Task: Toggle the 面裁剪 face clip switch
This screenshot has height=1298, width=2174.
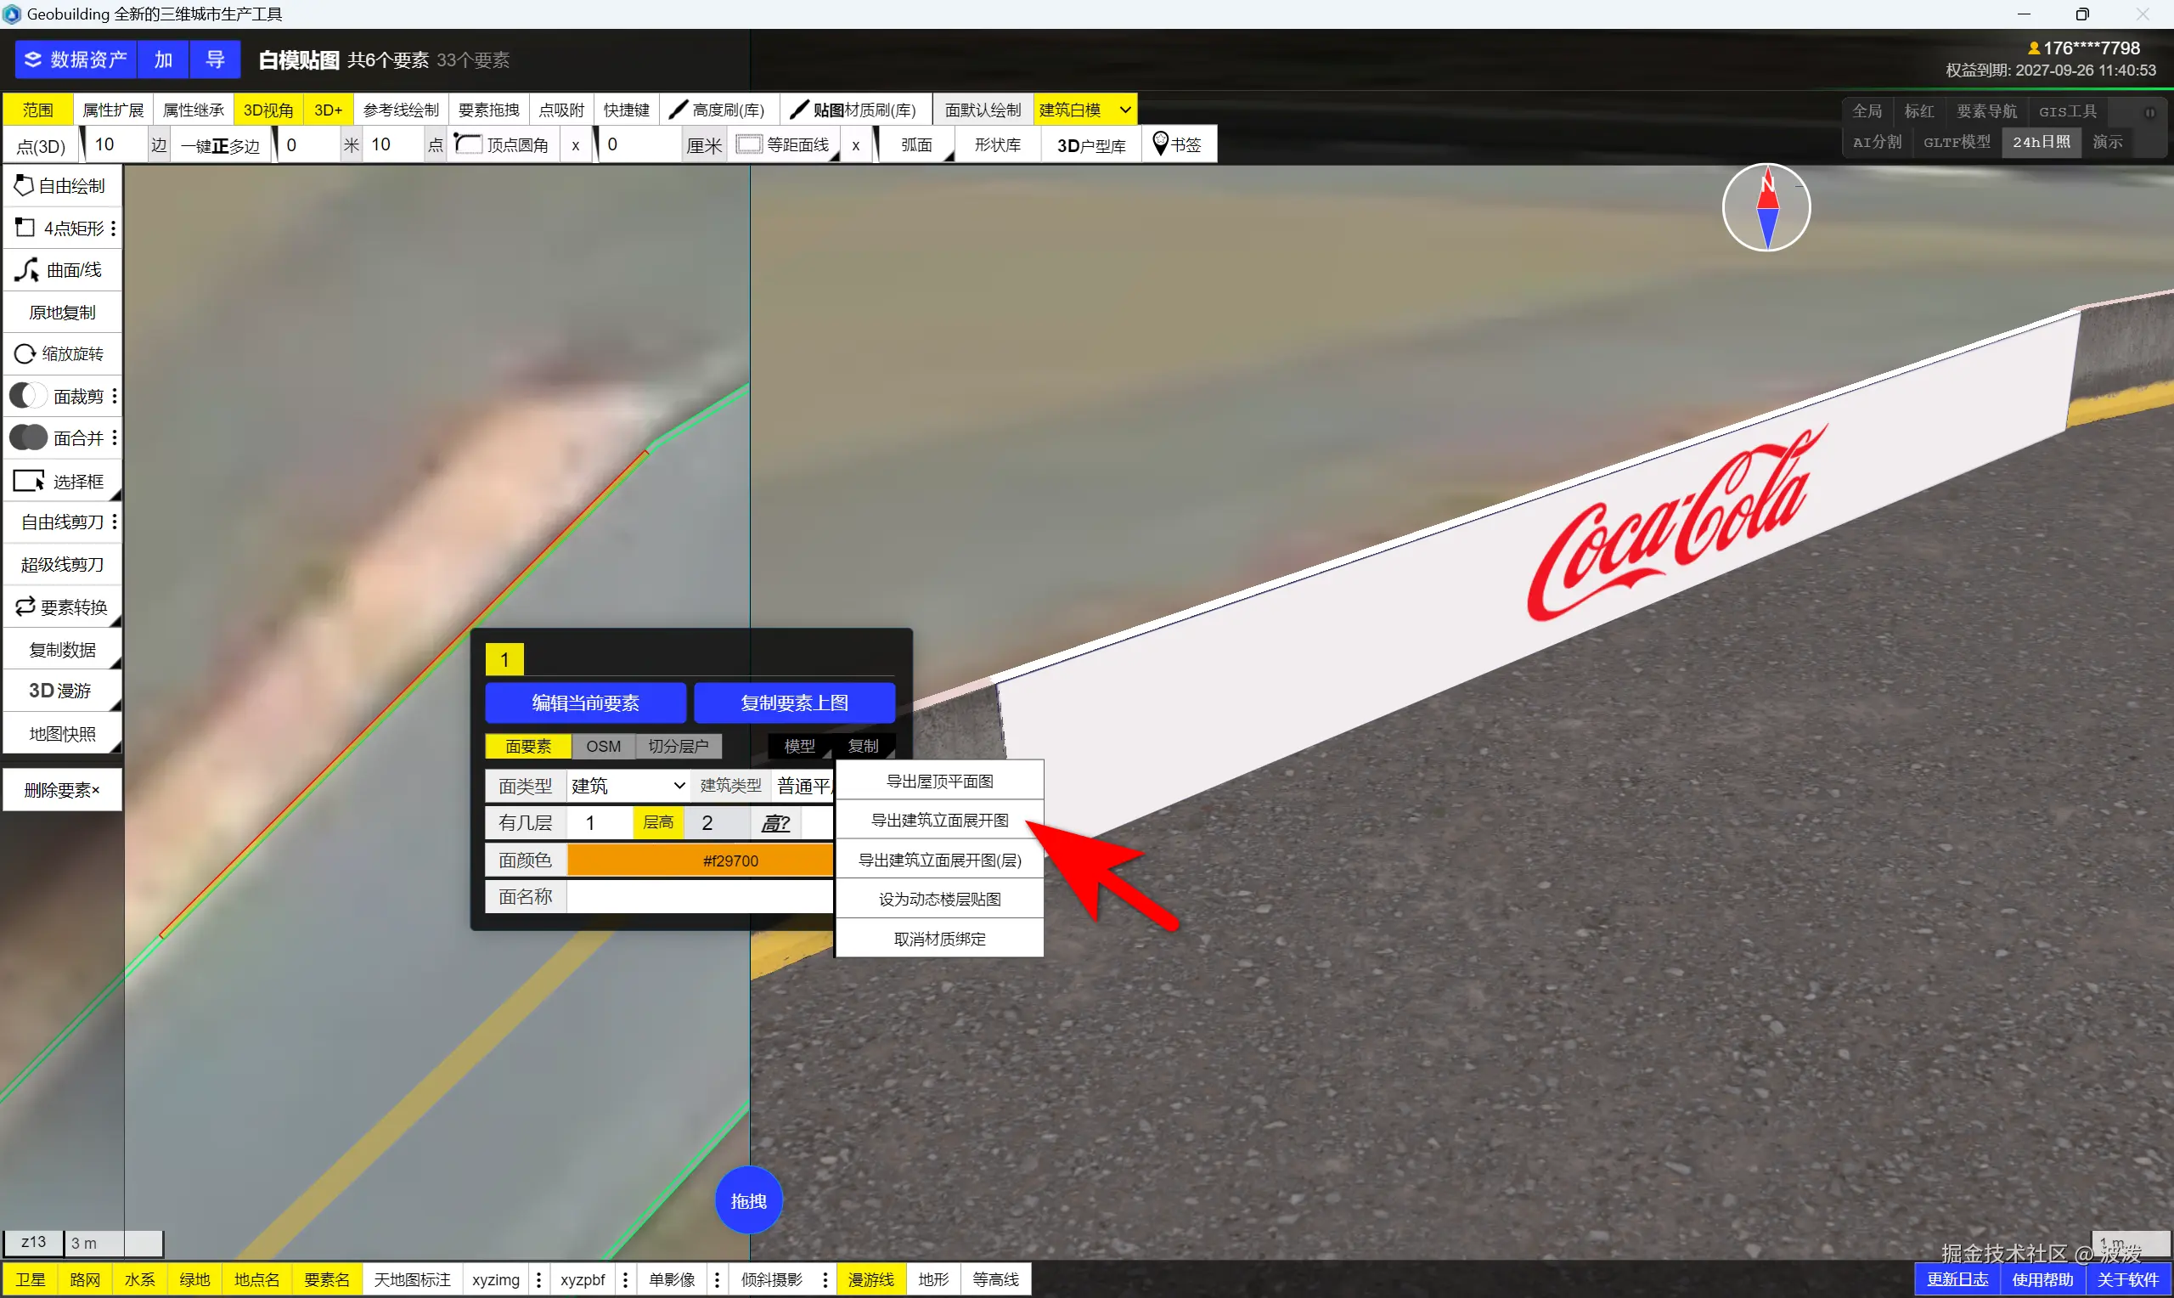Action: [x=27, y=396]
